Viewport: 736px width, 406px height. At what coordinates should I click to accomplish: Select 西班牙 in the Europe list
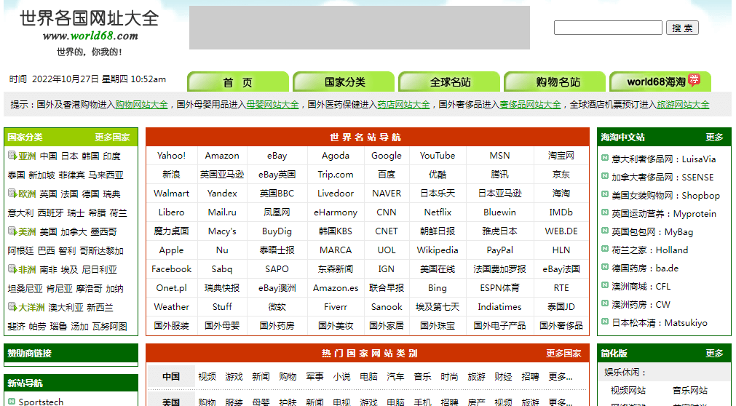50,212
